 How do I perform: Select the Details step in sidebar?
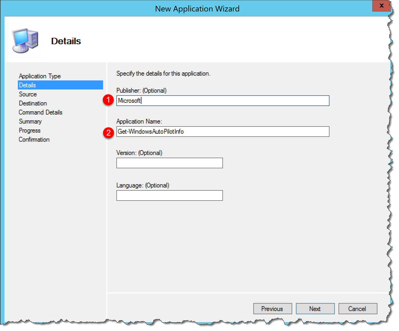tap(27, 85)
